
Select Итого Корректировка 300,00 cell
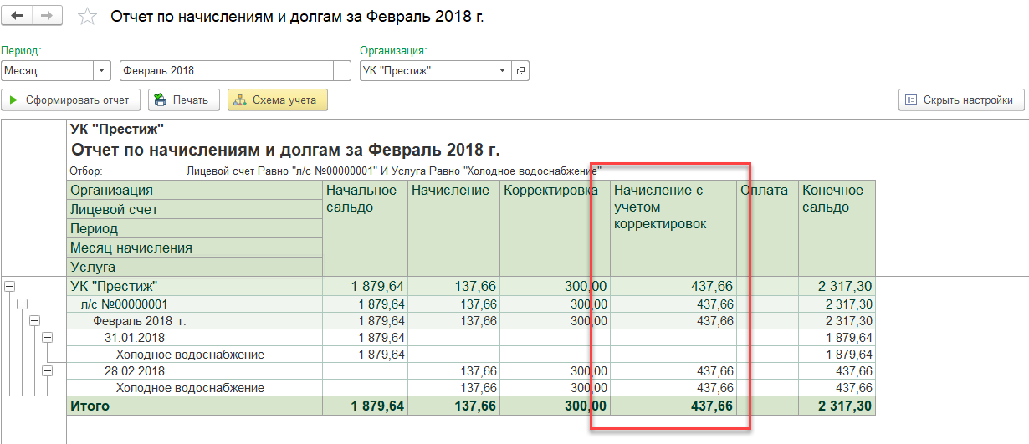tap(555, 406)
